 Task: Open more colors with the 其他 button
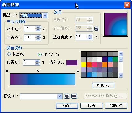103,85
